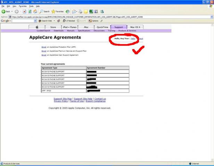Screen dimensions: 214x166
Task: Go back using the Back button
Action: (x=6, y=11)
